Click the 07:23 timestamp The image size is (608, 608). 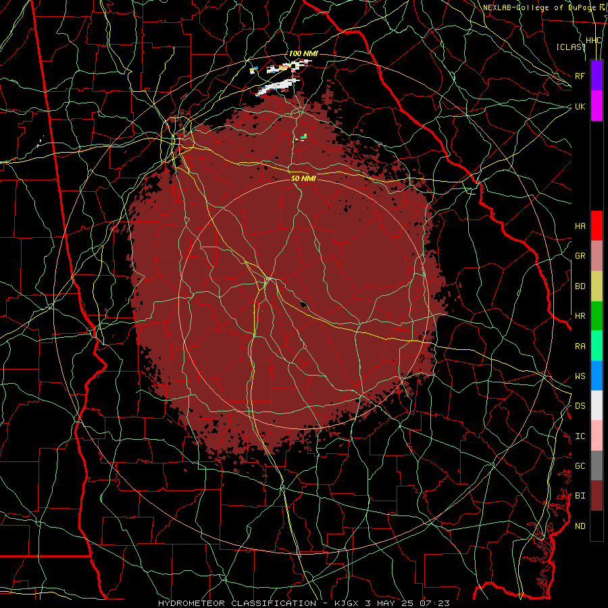[436, 603]
